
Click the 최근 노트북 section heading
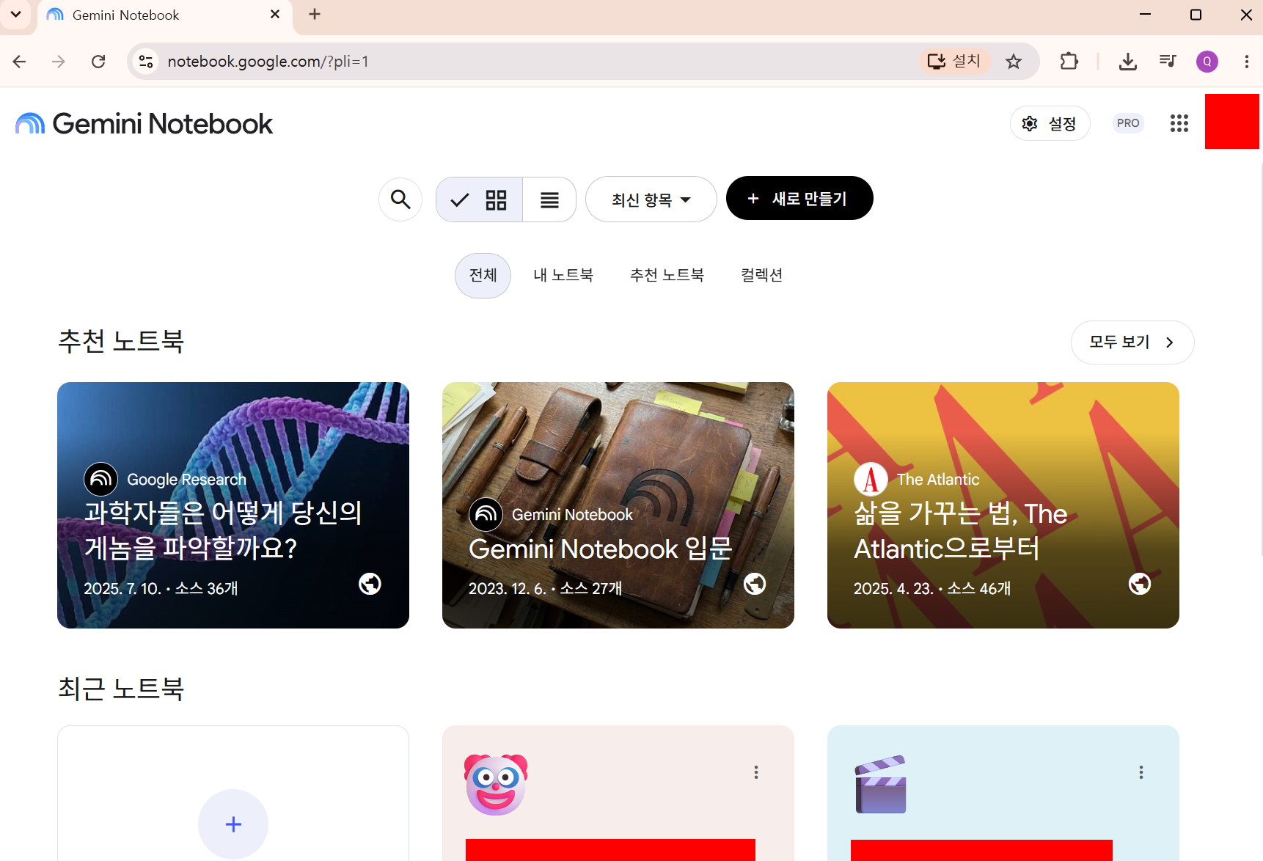pos(121,689)
